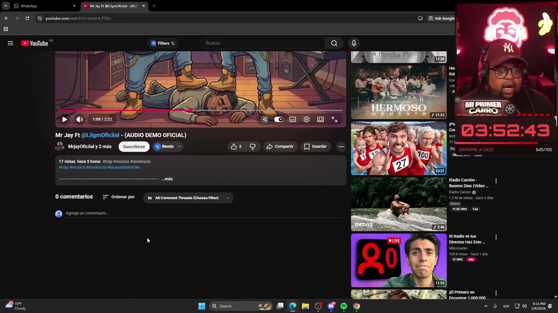Open the more actions ellipsis menu

pyautogui.click(x=341, y=147)
